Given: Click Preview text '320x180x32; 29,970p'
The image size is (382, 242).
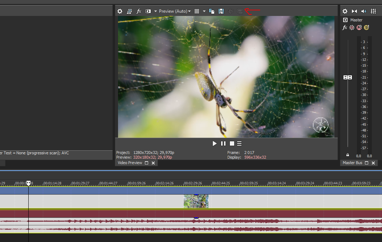Looking at the screenshot, I should pos(153,157).
